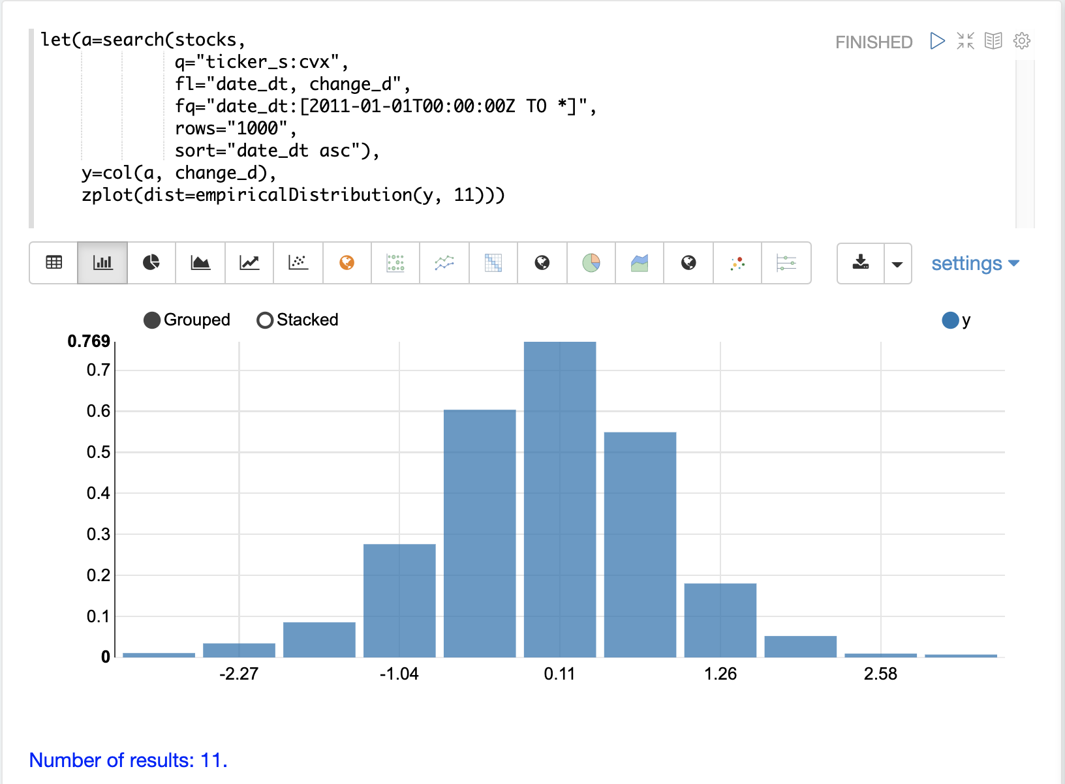The width and height of the screenshot is (1065, 784).
Task: Select the heatmap grid visualization icon
Action: [493, 263]
